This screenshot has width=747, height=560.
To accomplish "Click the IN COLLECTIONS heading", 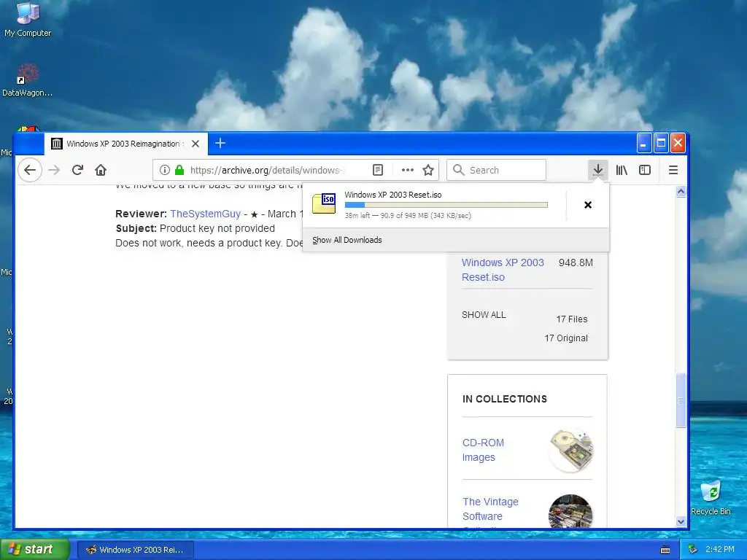I will click(x=505, y=399).
